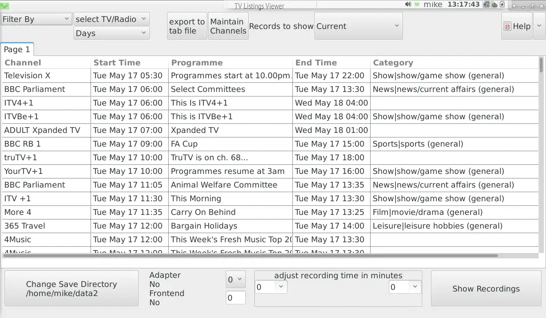Select the Wed May 18 01:00 end time cell
Image resolution: width=546 pixels, height=318 pixels.
332,130
